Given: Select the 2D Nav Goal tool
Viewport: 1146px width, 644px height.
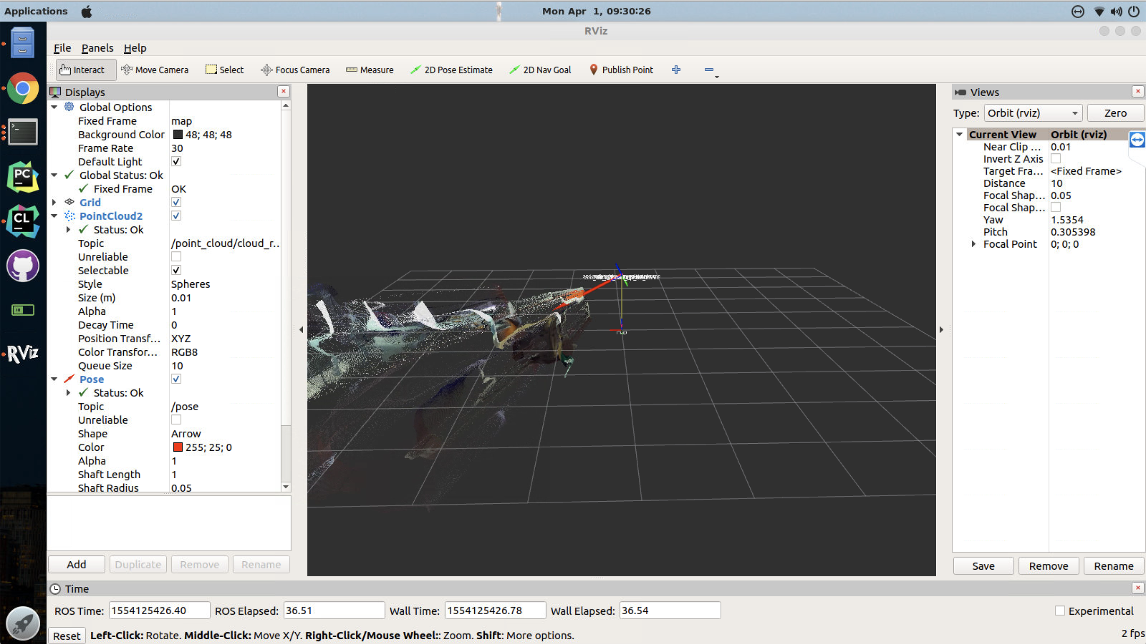Looking at the screenshot, I should (540, 70).
